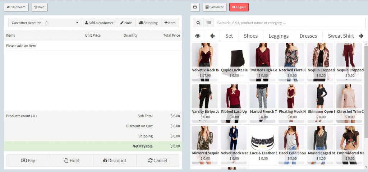Screen dimensions: 368x172
Task: Click the search magnifier icon
Action: [x=198, y=23]
